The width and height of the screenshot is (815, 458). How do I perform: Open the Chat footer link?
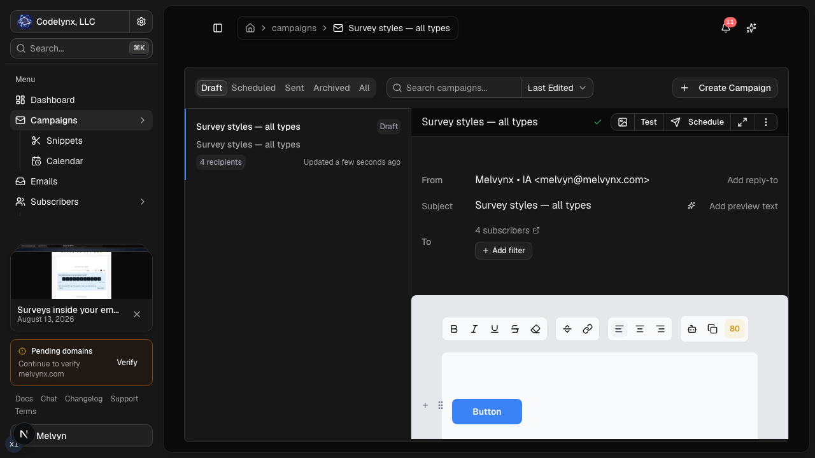[49, 399]
